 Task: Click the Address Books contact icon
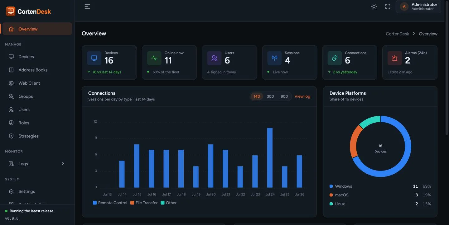[x=11, y=70]
